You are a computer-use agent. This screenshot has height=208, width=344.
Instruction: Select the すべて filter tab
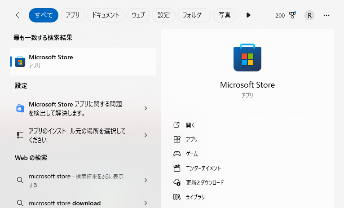point(44,15)
